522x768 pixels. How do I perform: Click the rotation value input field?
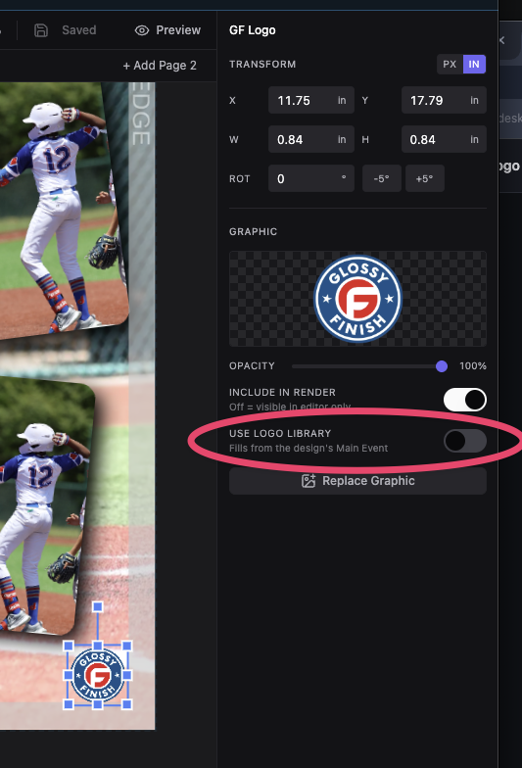coord(311,178)
